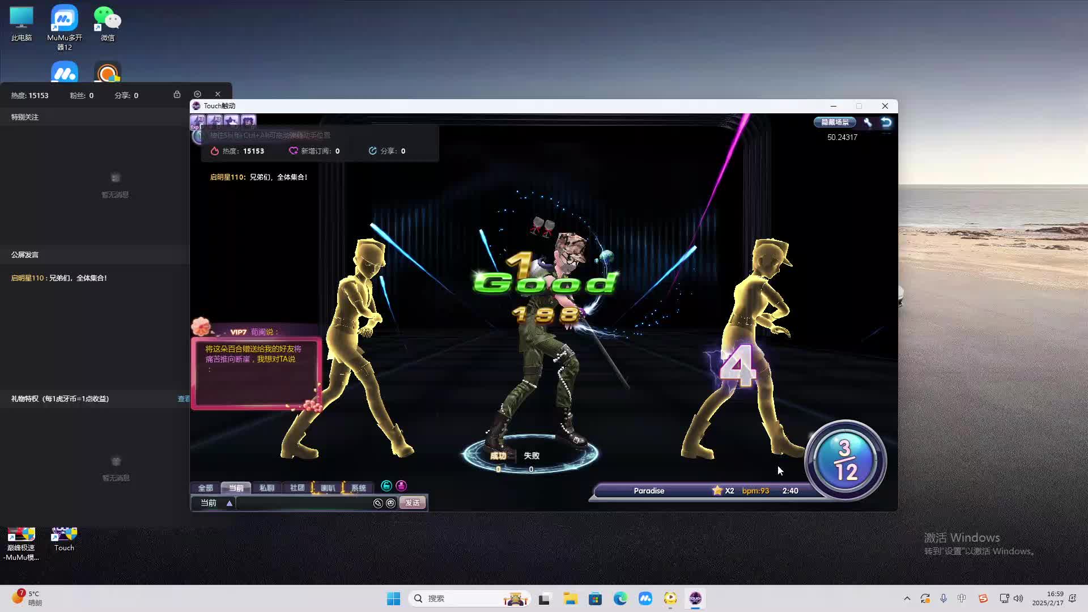Image resolution: width=1088 pixels, height=612 pixels.
Task: Open overlay panel settings target icon
Action: pyautogui.click(x=197, y=94)
